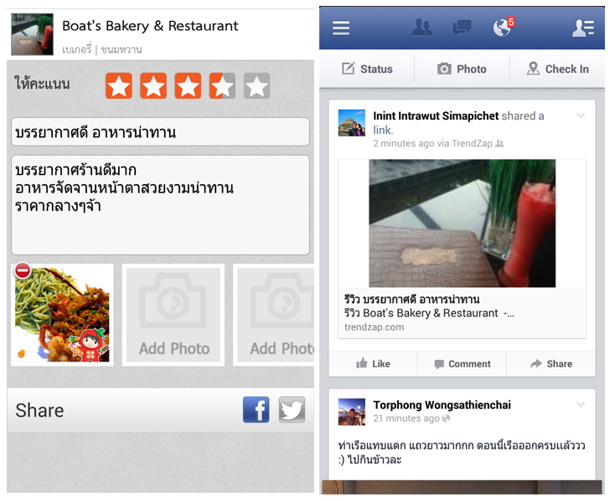Set the rating to one star
This screenshot has height=502, width=610.
(x=119, y=86)
